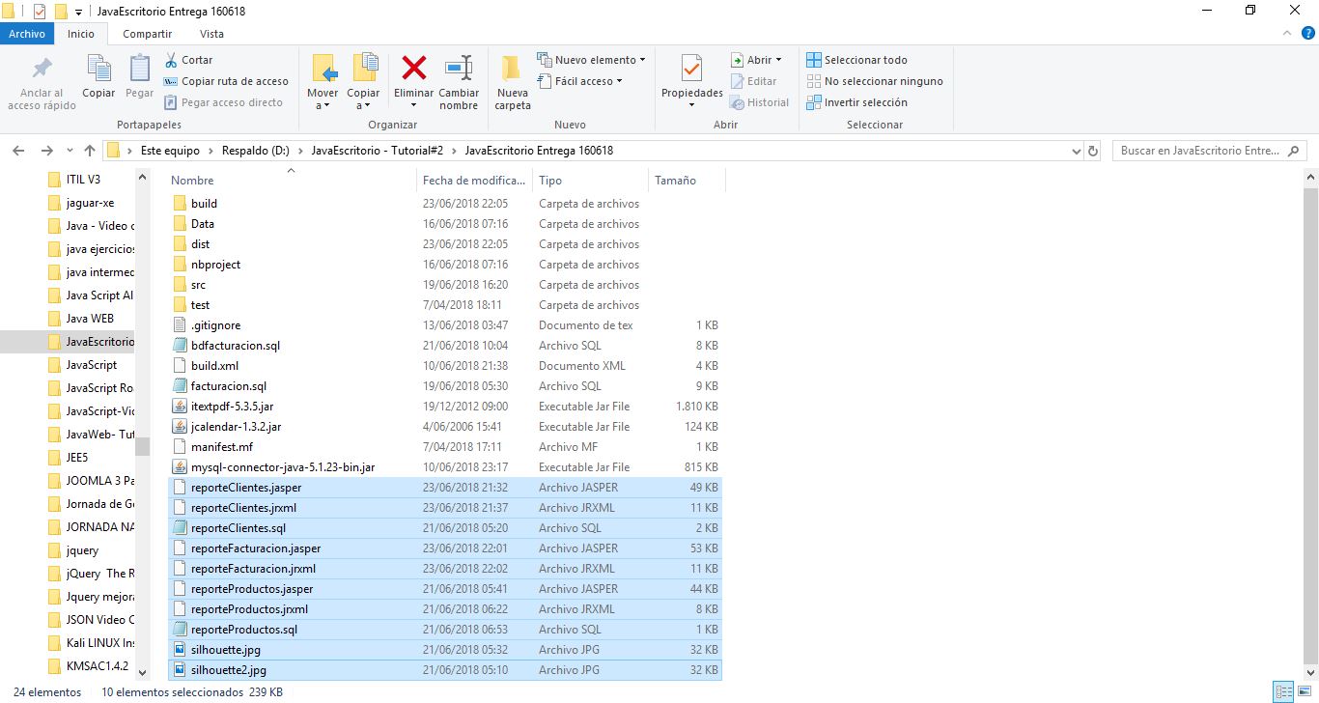1319x703 pixels.
Task: Select the src folder
Action: pyautogui.click(x=444, y=285)
